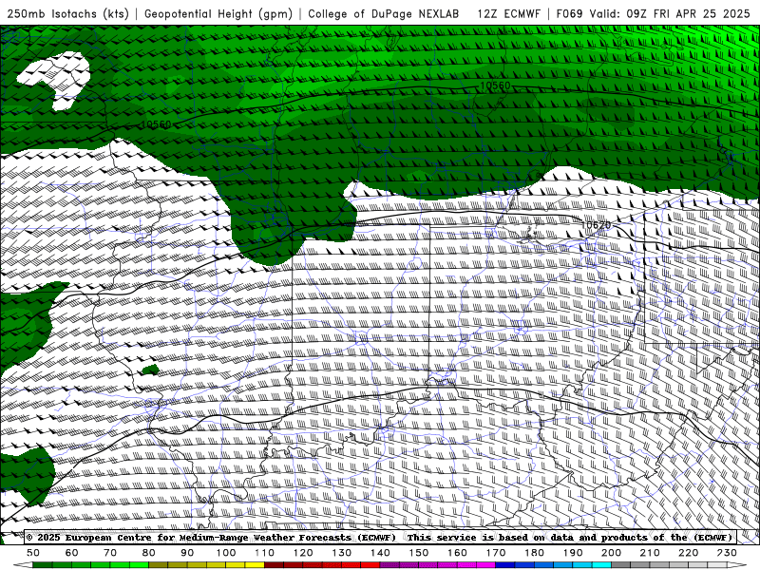This screenshot has height=570, width=760.
Task: Click the '80' value on the color scale
Action: [148, 553]
